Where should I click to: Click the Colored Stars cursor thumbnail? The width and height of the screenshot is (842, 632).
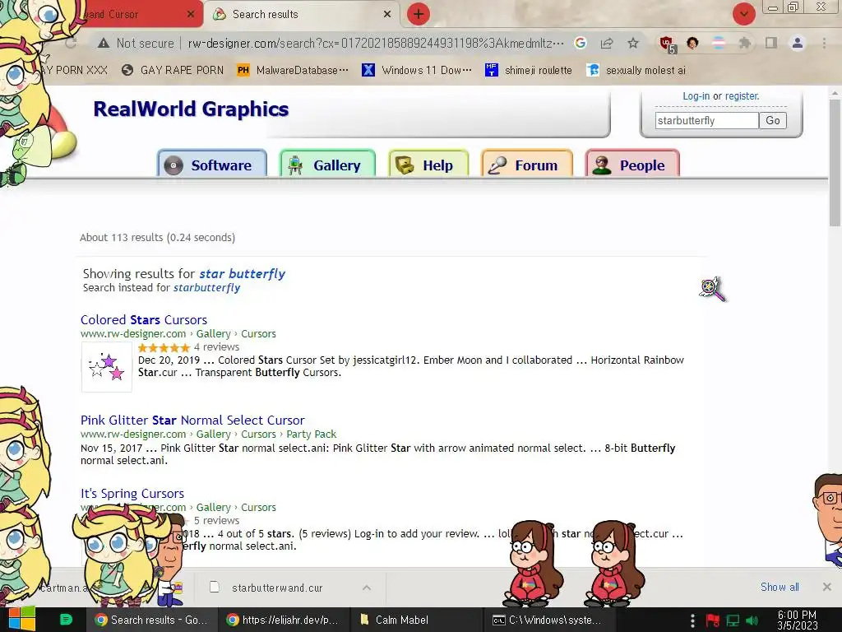click(106, 366)
